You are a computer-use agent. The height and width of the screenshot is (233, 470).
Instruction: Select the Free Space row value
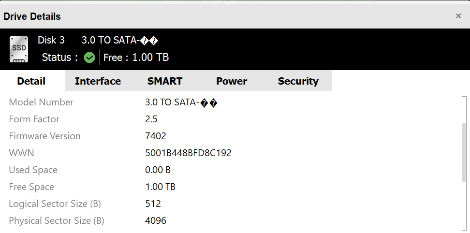[x=160, y=187]
